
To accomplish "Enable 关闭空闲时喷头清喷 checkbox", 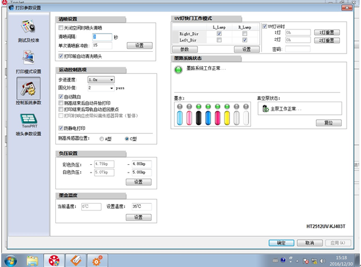I will pos(60,28).
